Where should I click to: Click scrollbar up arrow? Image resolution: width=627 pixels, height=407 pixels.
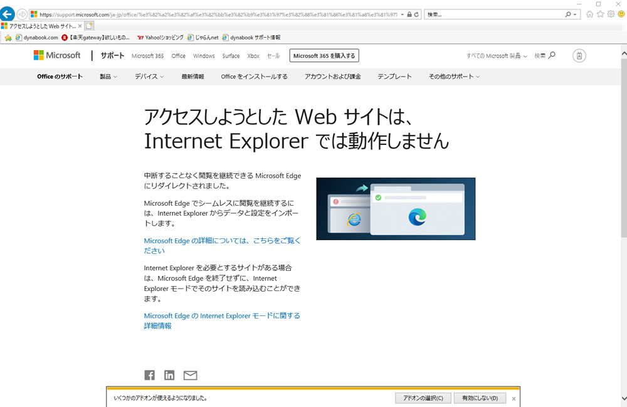click(623, 53)
